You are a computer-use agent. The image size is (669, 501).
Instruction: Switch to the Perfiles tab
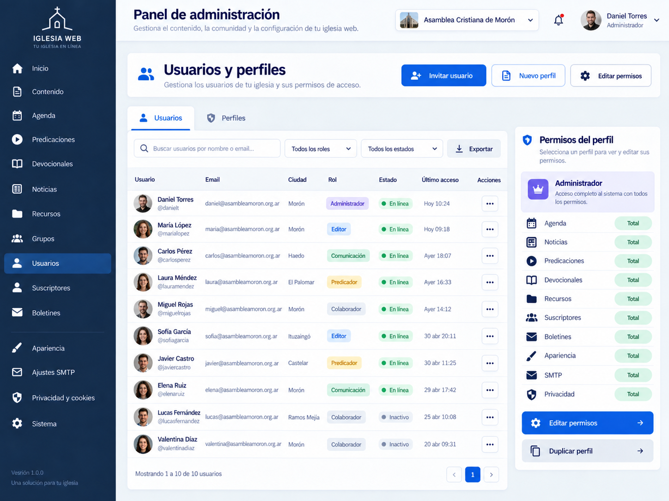click(226, 118)
